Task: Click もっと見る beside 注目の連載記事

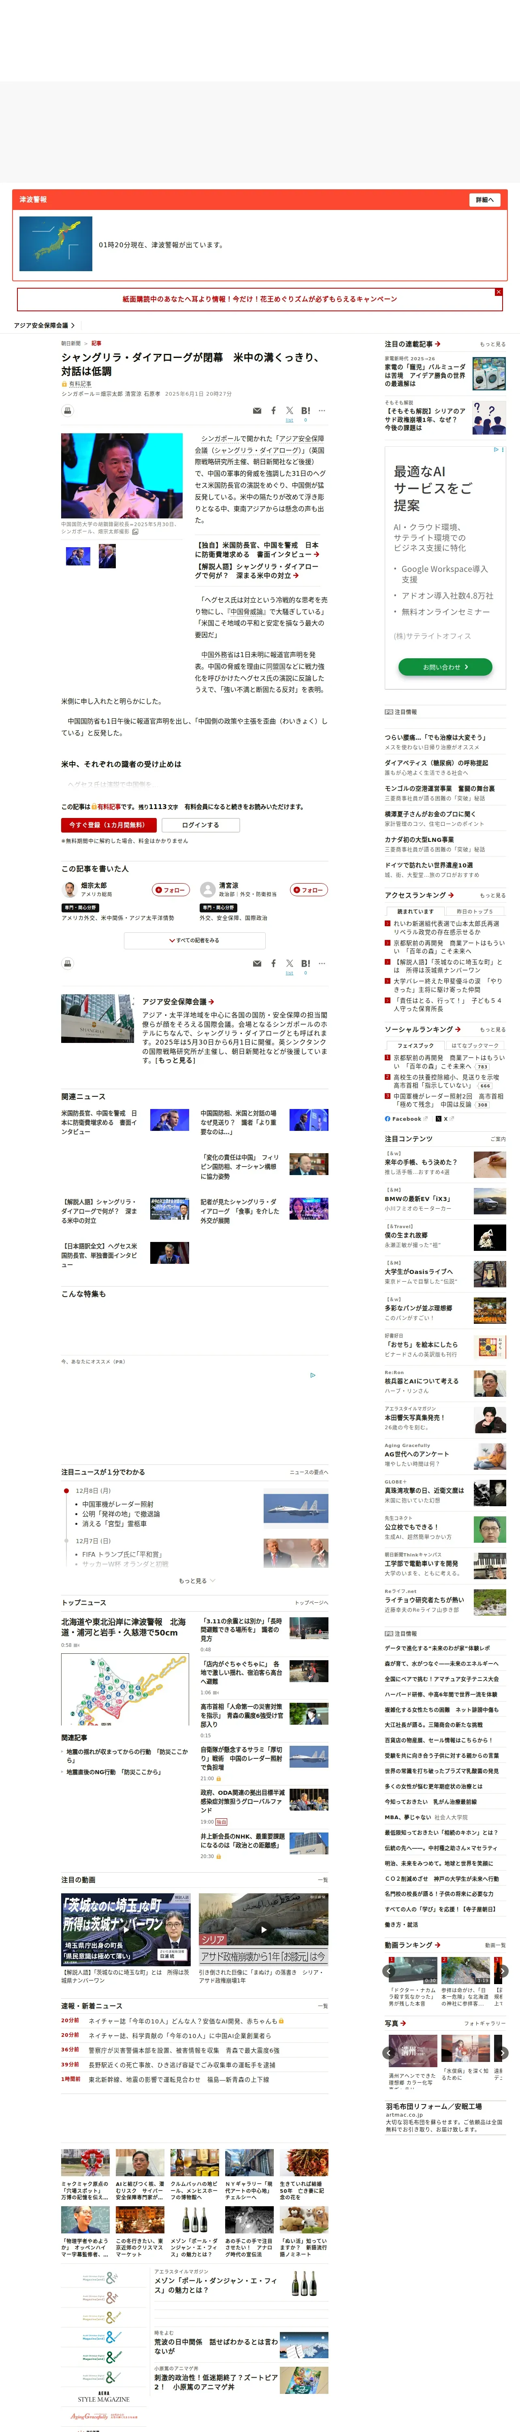Action: point(492,345)
